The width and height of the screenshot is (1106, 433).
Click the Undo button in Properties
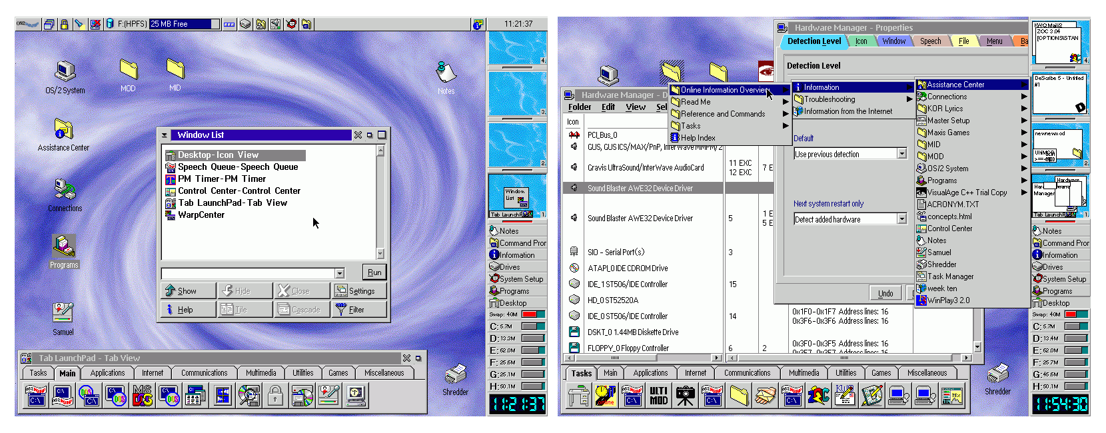(885, 293)
